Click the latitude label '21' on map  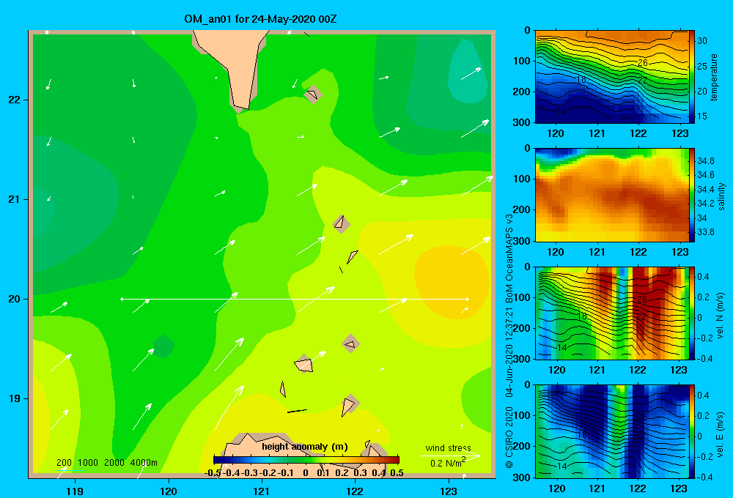pyautogui.click(x=15, y=199)
